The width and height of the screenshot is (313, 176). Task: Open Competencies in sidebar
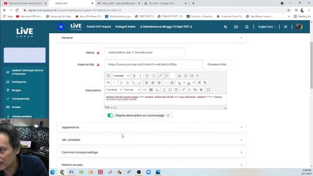(21, 99)
